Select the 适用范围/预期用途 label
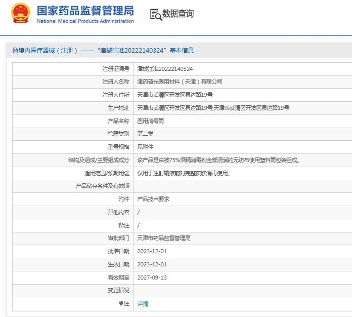Screen dimensions: 352x317 pyautogui.click(x=107, y=173)
